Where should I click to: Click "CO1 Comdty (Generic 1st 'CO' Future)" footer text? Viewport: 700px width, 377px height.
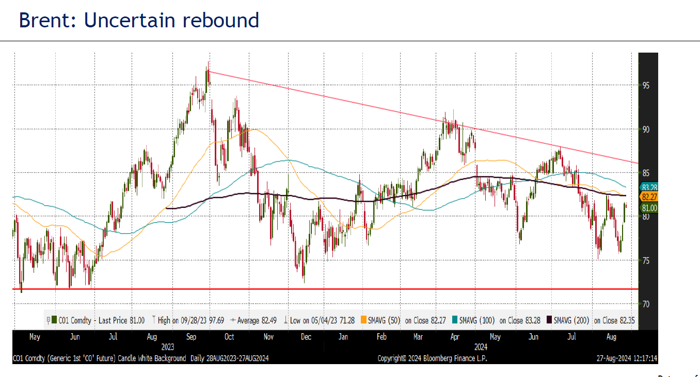pyautogui.click(x=64, y=358)
